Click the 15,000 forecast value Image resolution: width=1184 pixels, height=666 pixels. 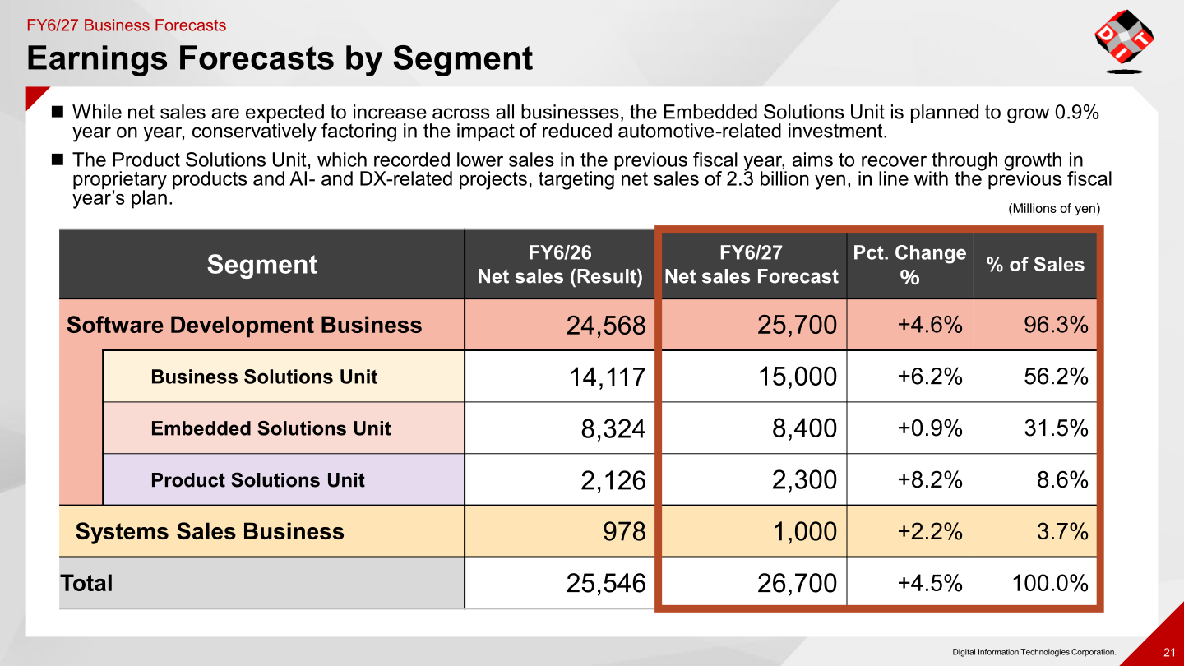(798, 377)
